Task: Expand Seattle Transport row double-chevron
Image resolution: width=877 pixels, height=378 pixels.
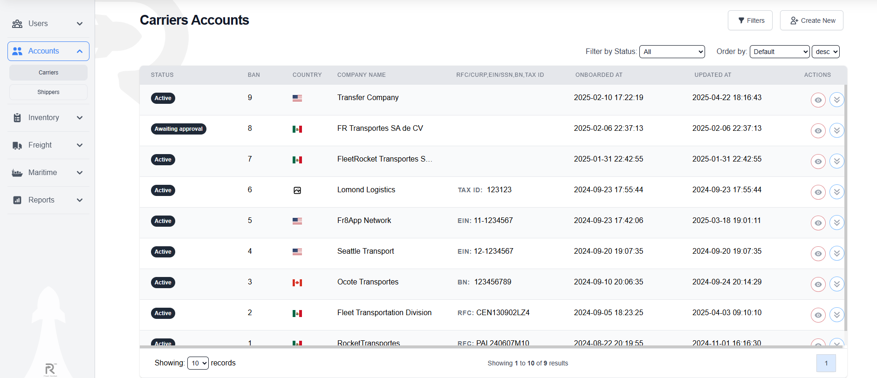Action: [837, 253]
